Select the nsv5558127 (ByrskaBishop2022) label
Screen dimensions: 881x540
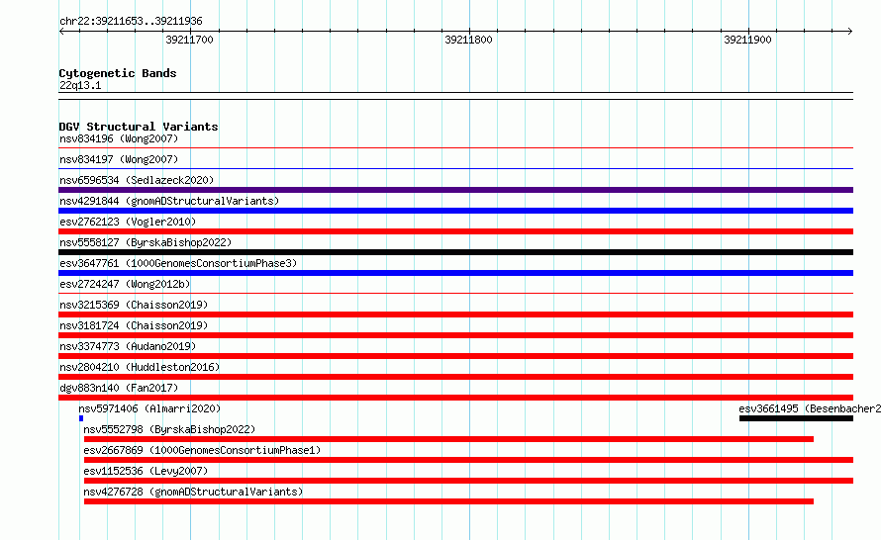point(146,242)
